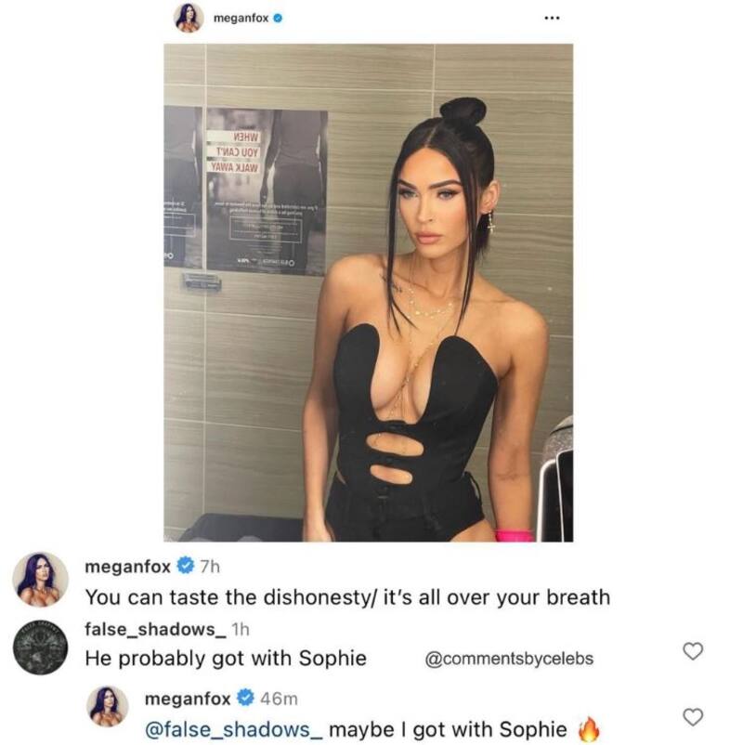Open the main post photo
This screenshot has height=745, width=743.
click(368, 293)
